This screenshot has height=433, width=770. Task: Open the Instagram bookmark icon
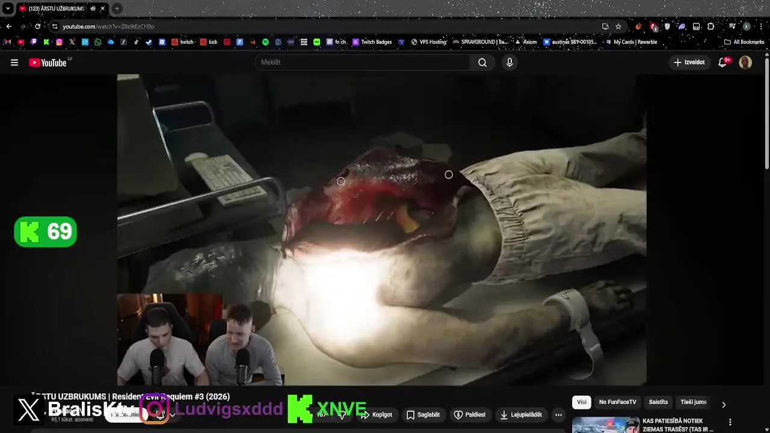(x=59, y=42)
